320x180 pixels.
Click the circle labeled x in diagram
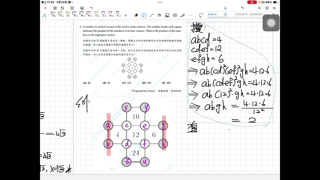coord(126,107)
